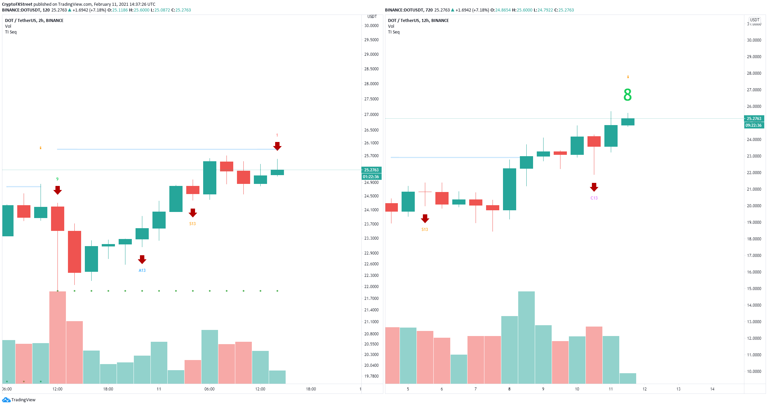Screen dimensions: 768x406
Task: Click the CryptoFXStreet author name
Action: click(x=17, y=4)
